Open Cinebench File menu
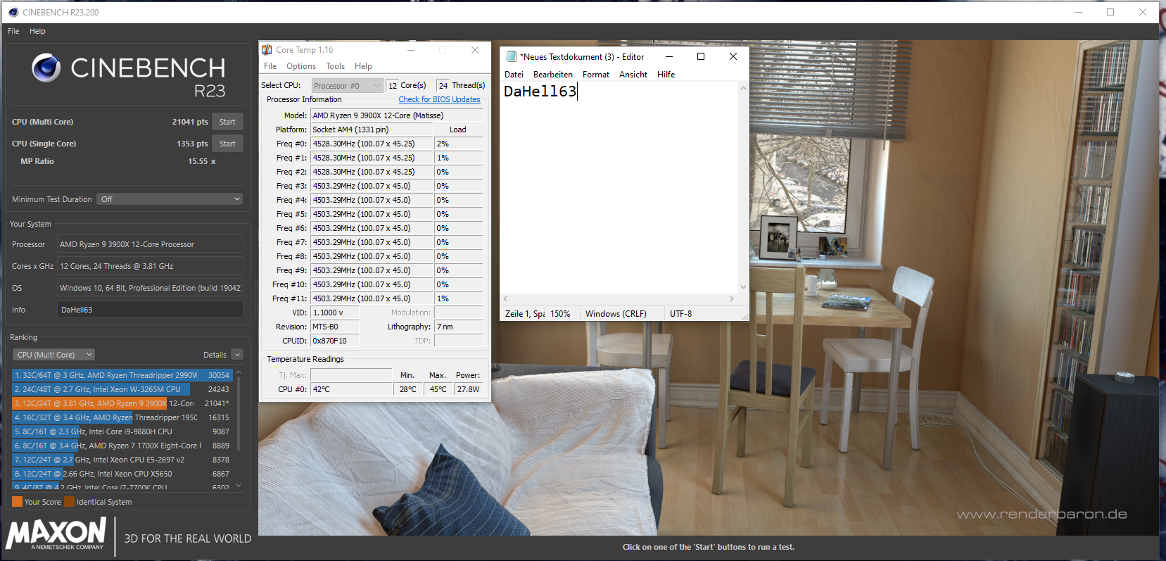The image size is (1166, 561). [x=13, y=31]
